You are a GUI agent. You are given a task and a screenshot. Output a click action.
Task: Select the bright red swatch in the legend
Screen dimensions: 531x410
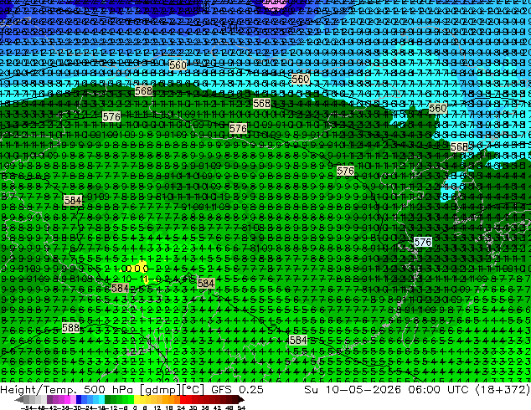coord(183,400)
